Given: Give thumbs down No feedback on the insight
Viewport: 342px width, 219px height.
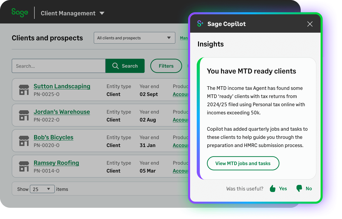Looking at the screenshot, I should pyautogui.click(x=304, y=188).
